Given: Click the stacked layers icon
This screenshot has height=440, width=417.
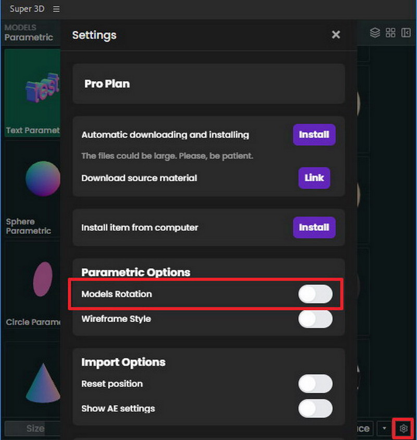Looking at the screenshot, I should (375, 33).
